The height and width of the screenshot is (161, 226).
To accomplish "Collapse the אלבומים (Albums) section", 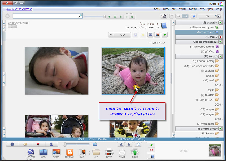I will pos(220,23).
